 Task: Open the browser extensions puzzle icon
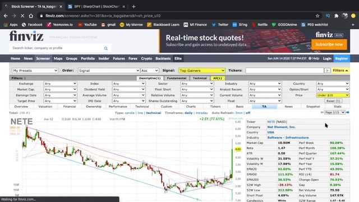point(337,16)
